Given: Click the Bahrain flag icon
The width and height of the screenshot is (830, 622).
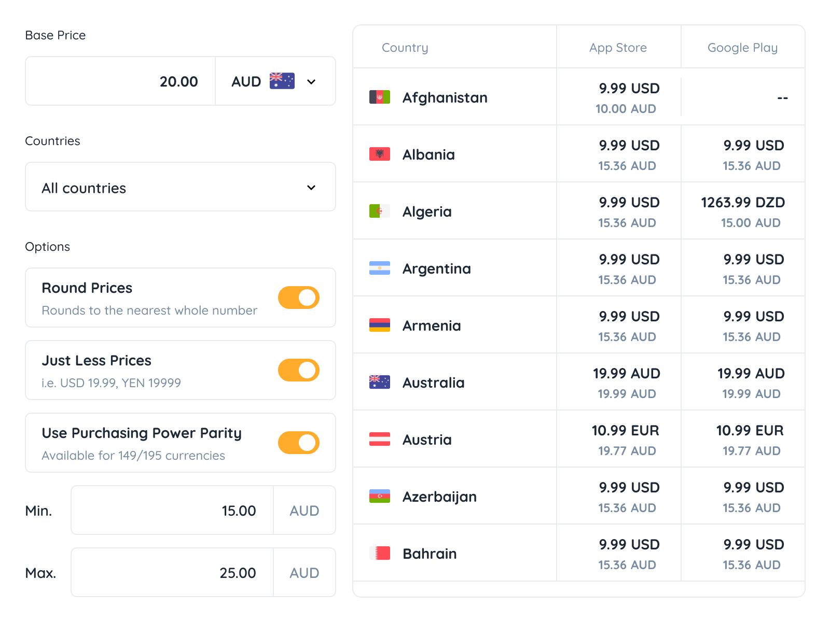Looking at the screenshot, I should (379, 553).
